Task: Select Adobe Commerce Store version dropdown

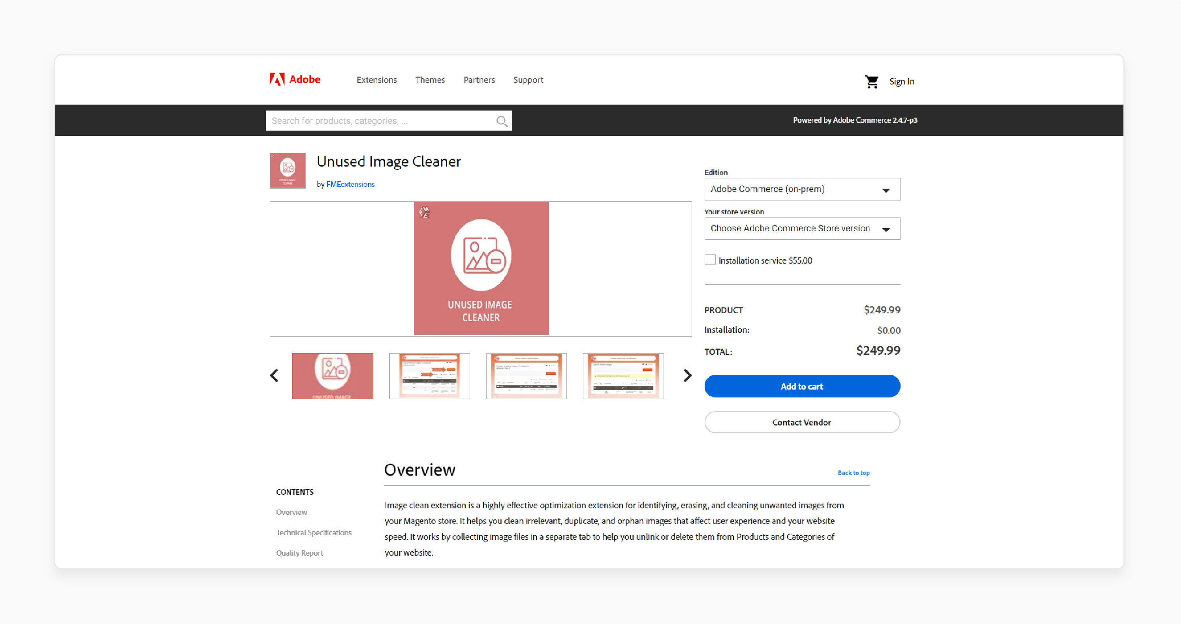Action: pos(801,228)
